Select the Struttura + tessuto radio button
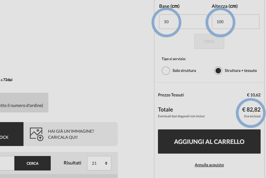This screenshot has width=266, height=178. click(x=218, y=71)
